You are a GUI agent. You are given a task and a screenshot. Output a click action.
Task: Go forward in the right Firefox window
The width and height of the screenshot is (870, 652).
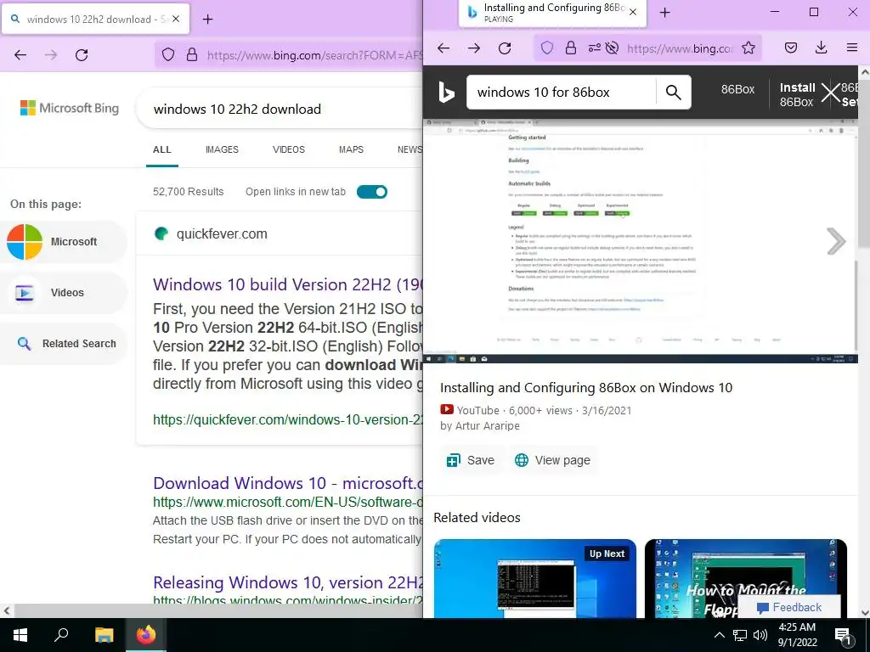[x=474, y=48]
